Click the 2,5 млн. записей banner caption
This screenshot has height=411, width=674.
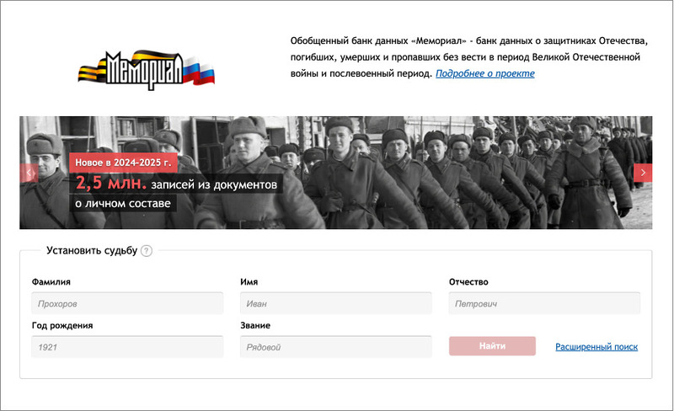pos(176,184)
